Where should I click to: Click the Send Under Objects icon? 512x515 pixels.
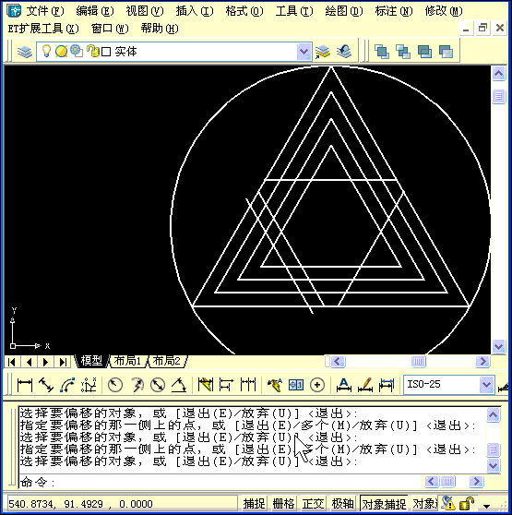pos(446,52)
